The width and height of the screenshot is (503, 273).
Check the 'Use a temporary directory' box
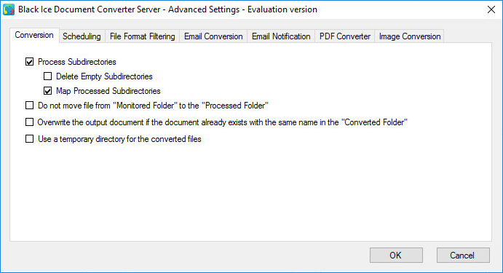[30, 138]
